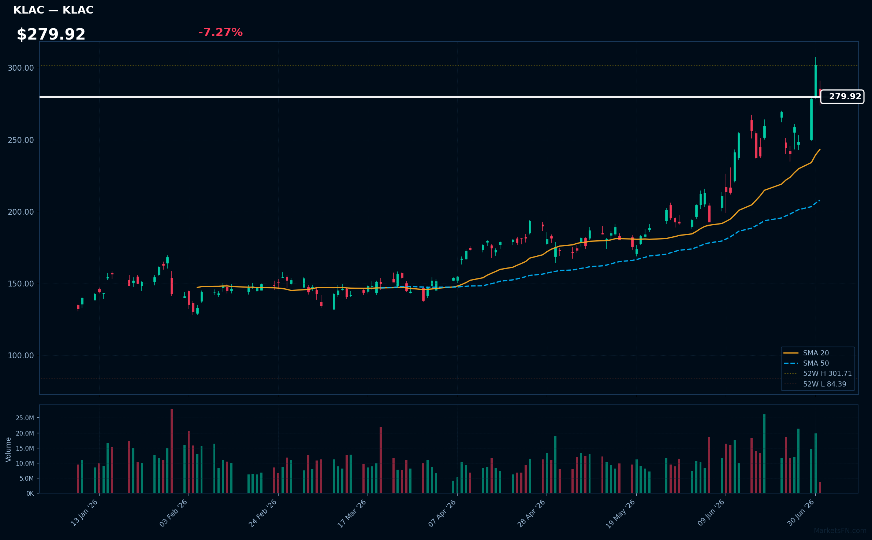Click the 19 May '26 date label
Image resolution: width=872 pixels, height=540 pixels.
pyautogui.click(x=621, y=513)
